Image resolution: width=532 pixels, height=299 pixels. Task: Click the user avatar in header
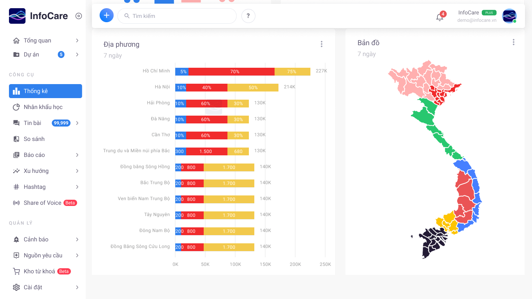tap(509, 16)
